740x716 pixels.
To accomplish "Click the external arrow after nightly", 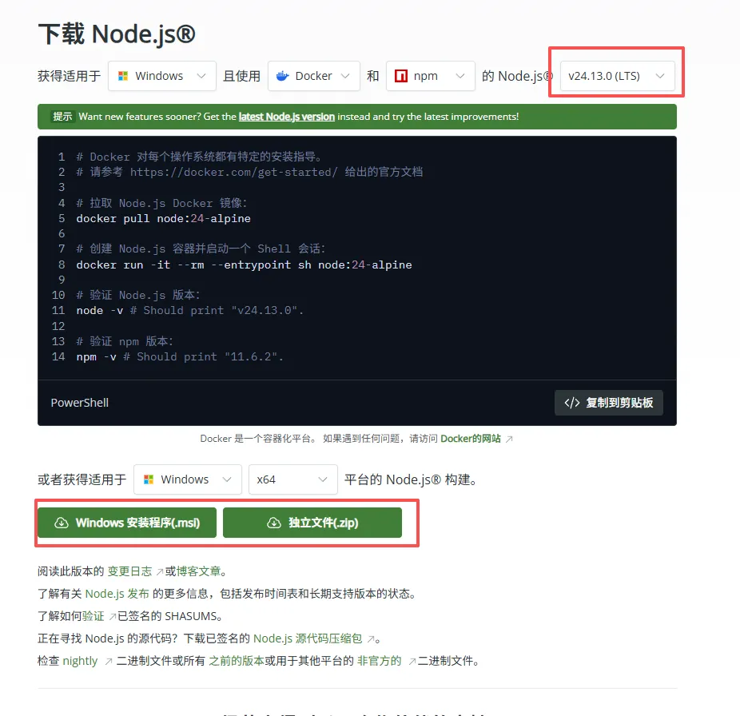I will click(108, 661).
